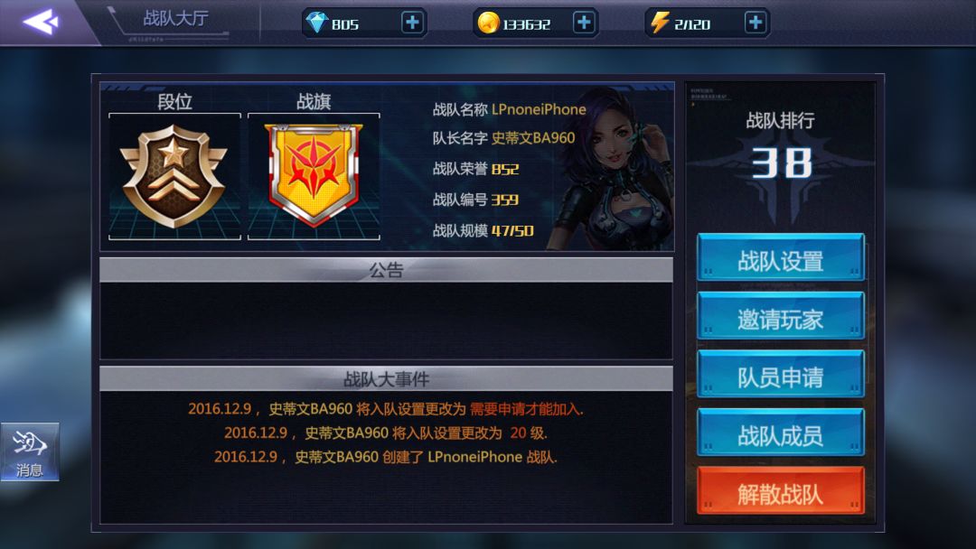Open 队员申请 member applications
Image resolution: width=976 pixels, height=549 pixels.
[781, 375]
